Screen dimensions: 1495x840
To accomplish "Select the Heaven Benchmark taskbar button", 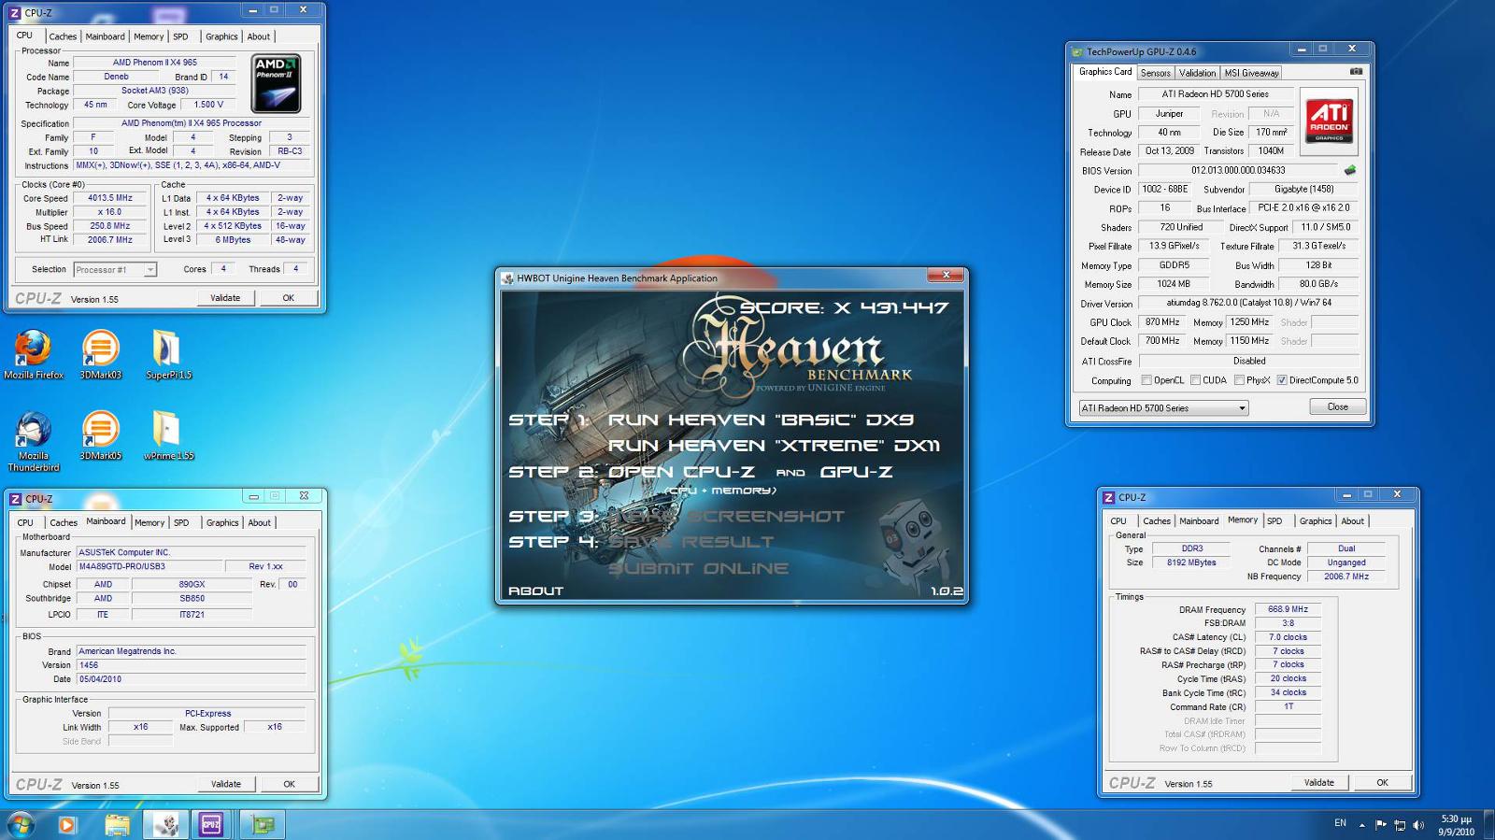I will pyautogui.click(x=166, y=824).
